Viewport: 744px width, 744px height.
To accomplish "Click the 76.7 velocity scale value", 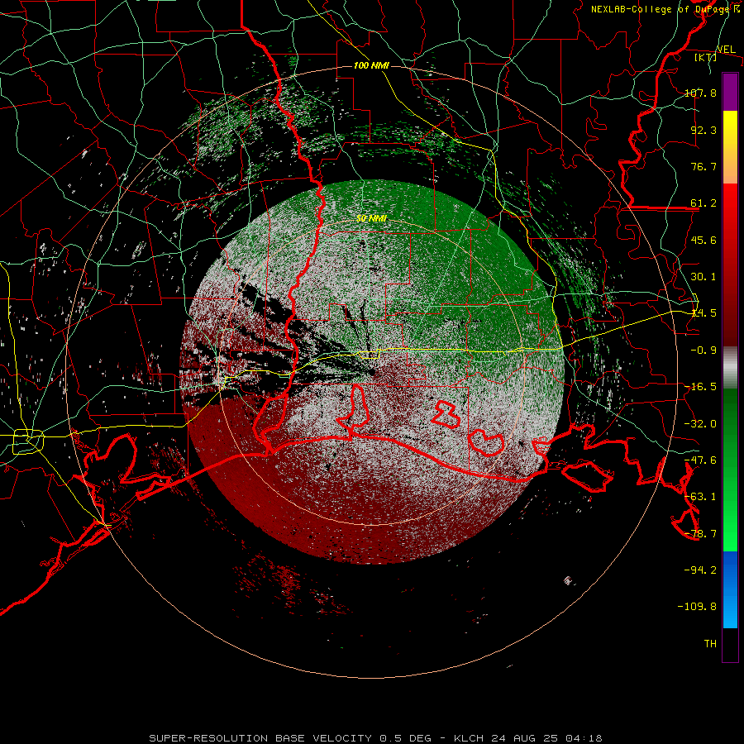I will (703, 166).
